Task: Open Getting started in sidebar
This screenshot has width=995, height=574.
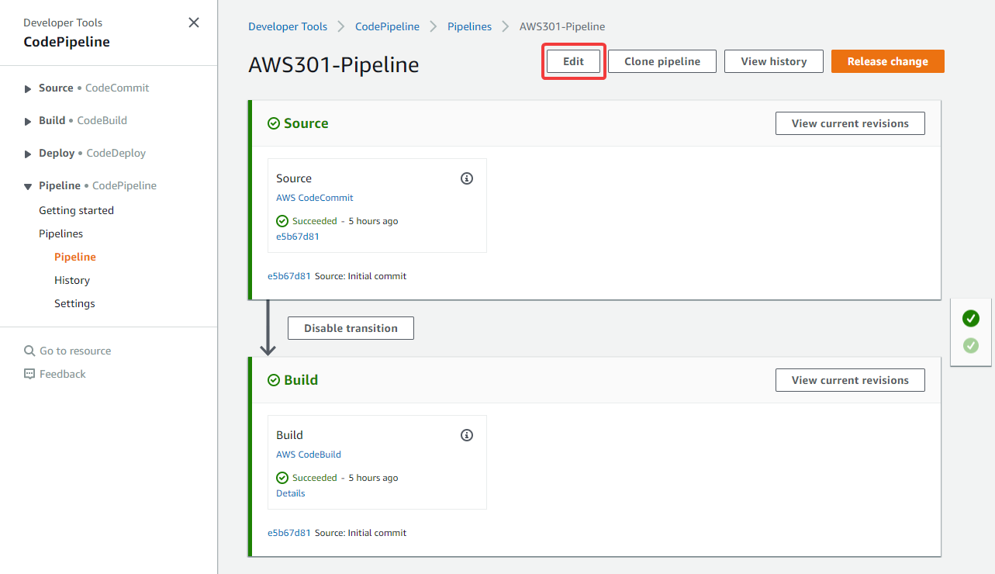Action: click(x=76, y=210)
